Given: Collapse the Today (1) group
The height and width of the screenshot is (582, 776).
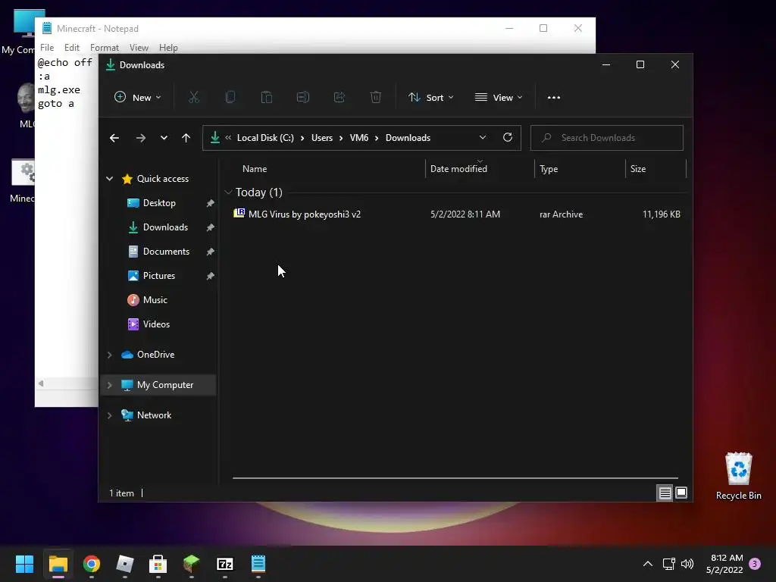Looking at the screenshot, I should (x=228, y=192).
